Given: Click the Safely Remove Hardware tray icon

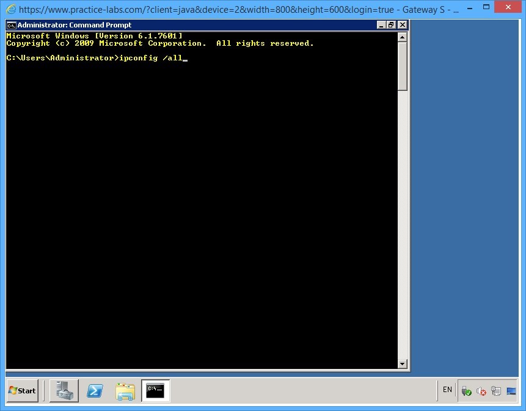Looking at the screenshot, I should (466, 391).
